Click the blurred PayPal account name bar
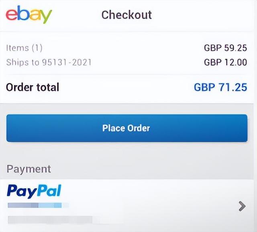 coord(38,205)
